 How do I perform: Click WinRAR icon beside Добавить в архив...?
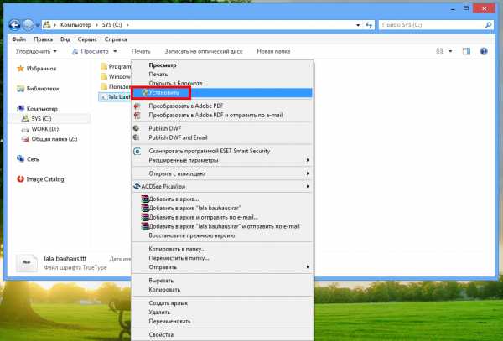[x=145, y=199]
